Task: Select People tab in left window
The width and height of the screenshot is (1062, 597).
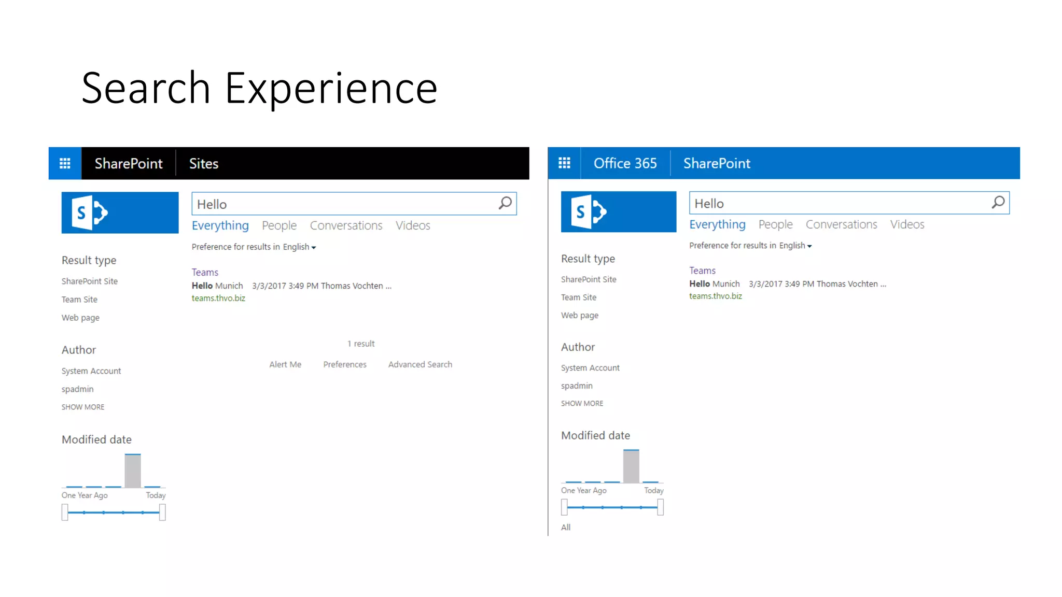Action: [279, 225]
